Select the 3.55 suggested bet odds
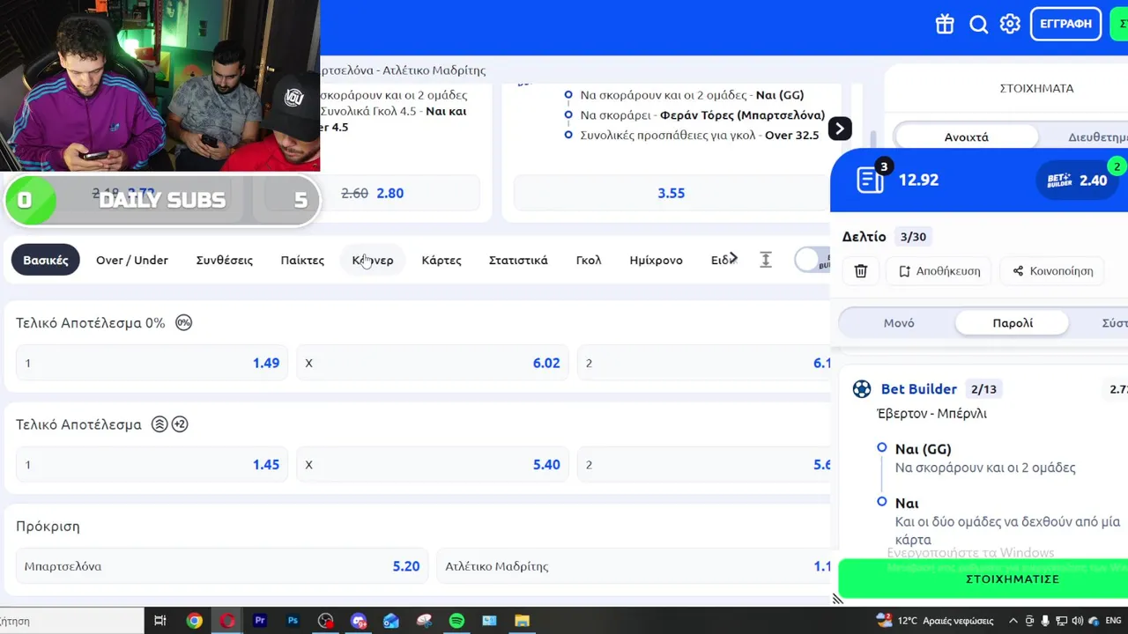This screenshot has height=634, width=1128. 672,193
